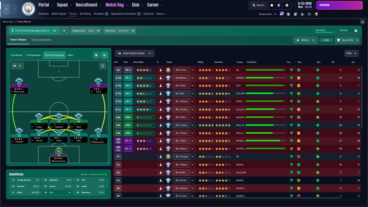This screenshot has height=207, width=368.
Task: Open the settings gear icon
Action: click(x=287, y=5)
